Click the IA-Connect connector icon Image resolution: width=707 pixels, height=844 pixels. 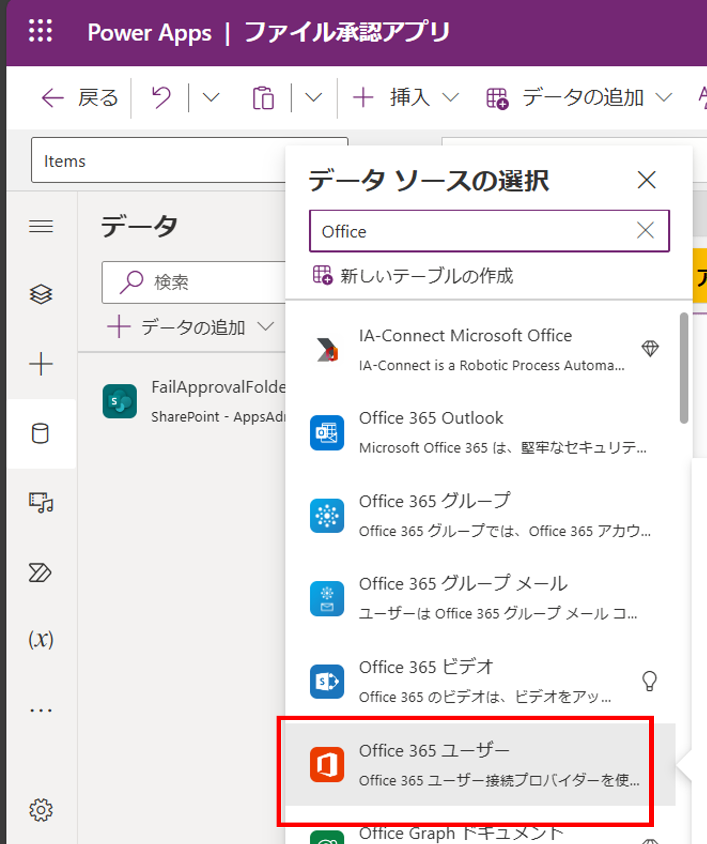[x=327, y=350]
